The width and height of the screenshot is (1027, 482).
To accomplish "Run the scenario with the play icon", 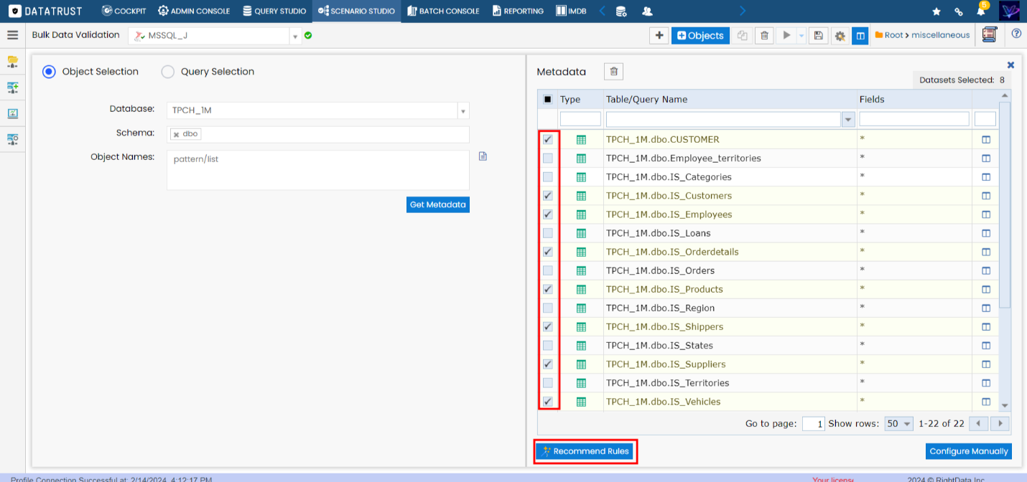I will (785, 35).
